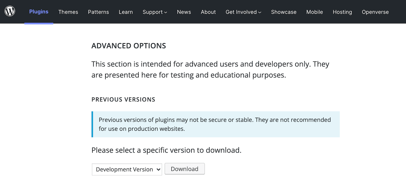The image size is (406, 182).
Task: Visit the Showcase page
Action: 284,12
